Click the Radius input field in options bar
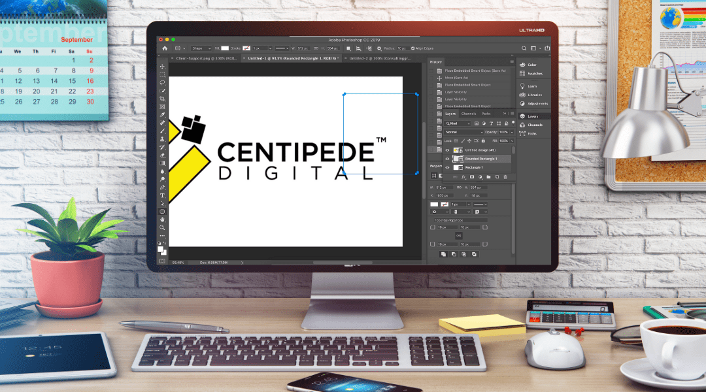Viewport: 706px width, 392px height. pyautogui.click(x=402, y=48)
